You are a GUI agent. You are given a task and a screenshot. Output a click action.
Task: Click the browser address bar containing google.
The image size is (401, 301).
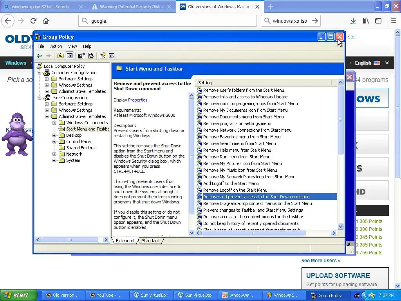(x=168, y=21)
